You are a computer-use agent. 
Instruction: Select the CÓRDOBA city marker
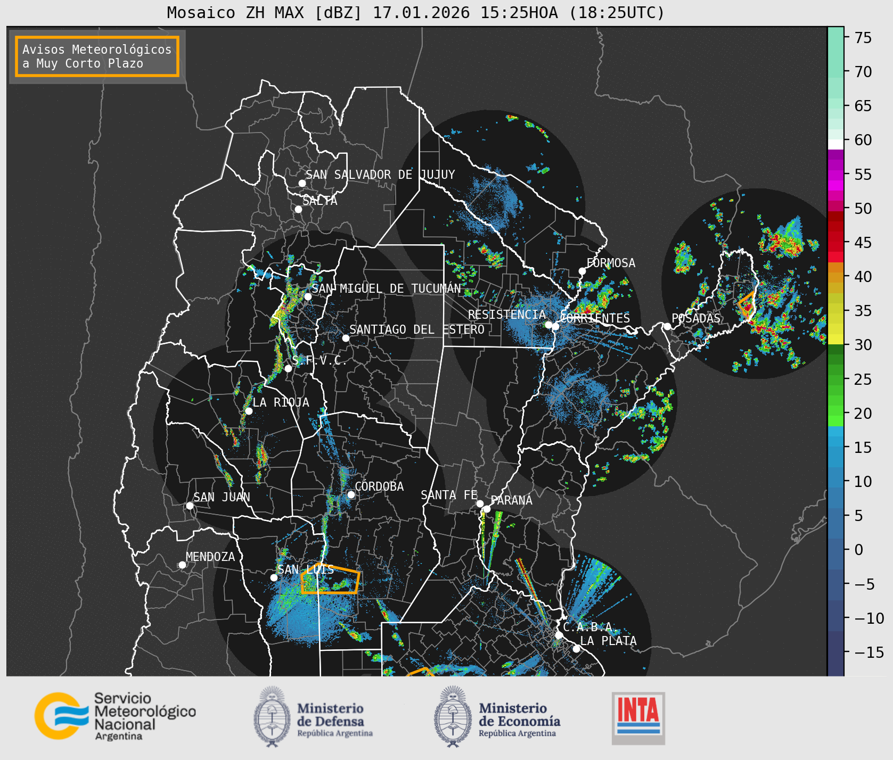pyautogui.click(x=351, y=494)
